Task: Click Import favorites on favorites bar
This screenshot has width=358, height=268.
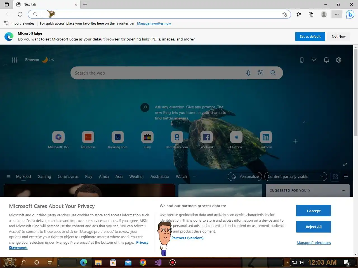Action: click(x=19, y=23)
